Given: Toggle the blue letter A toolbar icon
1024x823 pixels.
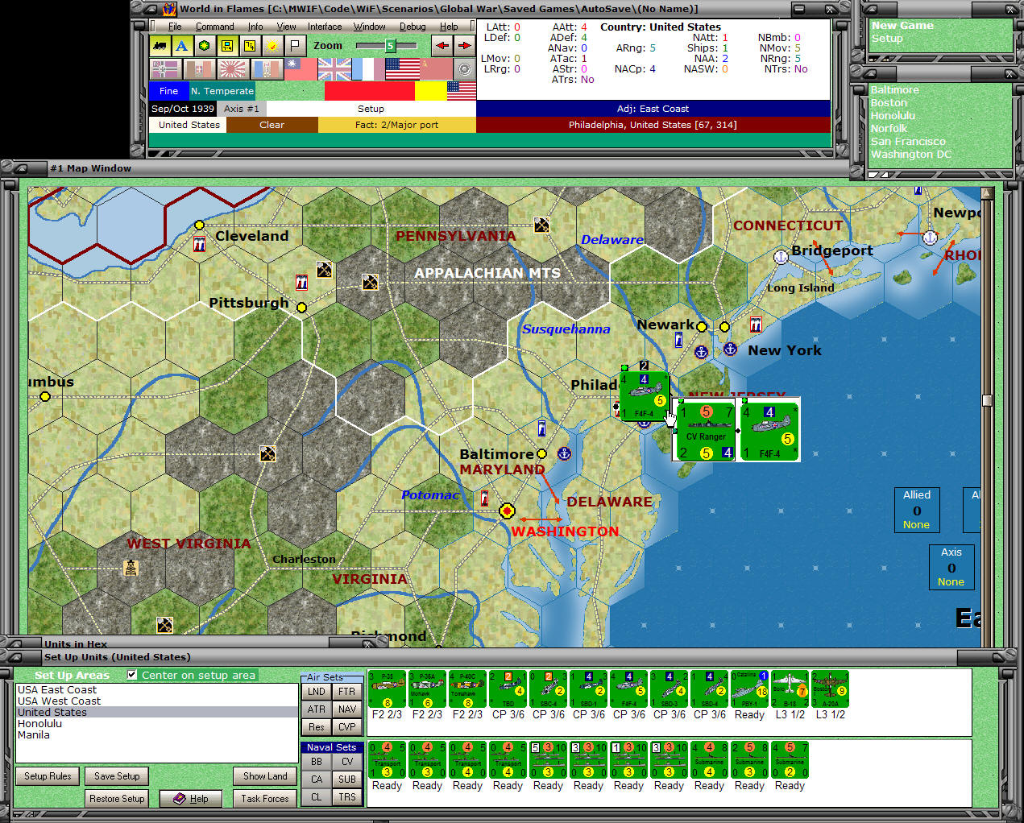Looking at the screenshot, I should click(x=182, y=46).
